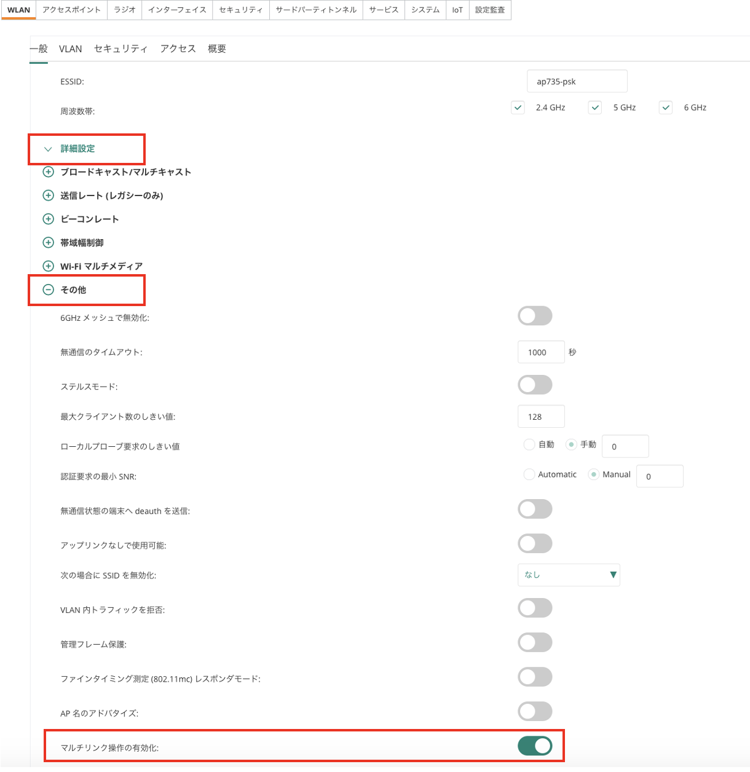The width and height of the screenshot is (750, 772).
Task: Switch to the セキュリティ sub-tab
Action: point(120,49)
